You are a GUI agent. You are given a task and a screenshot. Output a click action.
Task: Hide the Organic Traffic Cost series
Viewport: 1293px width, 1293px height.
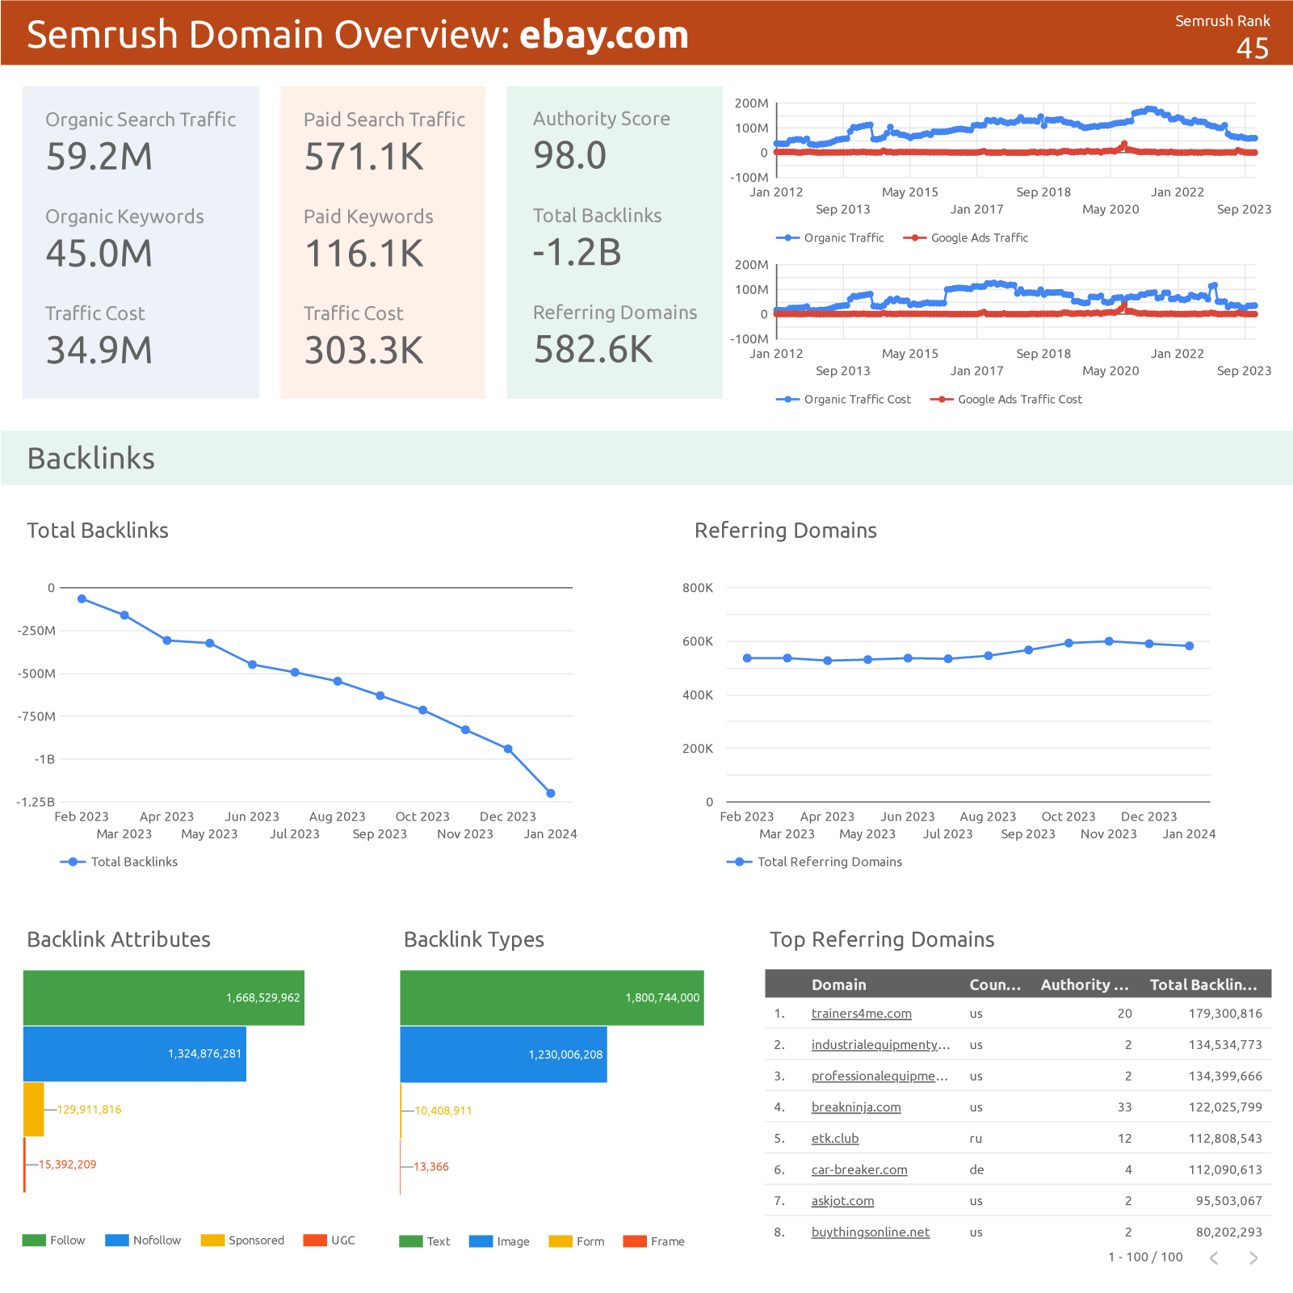pos(857,399)
